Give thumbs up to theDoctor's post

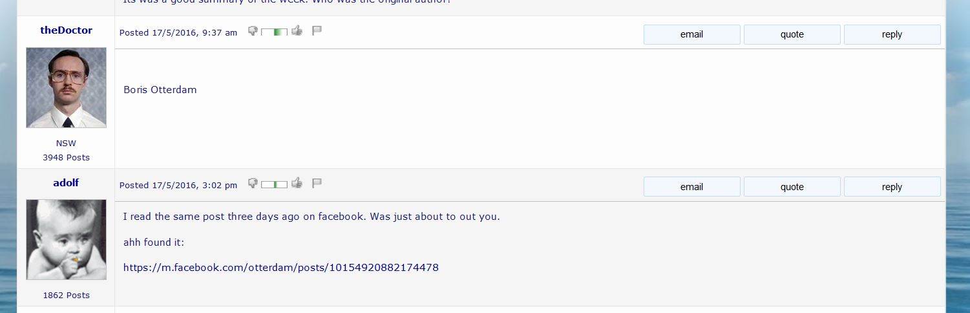coord(297,30)
